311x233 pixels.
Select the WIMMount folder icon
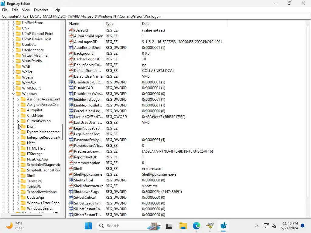(x=18, y=88)
